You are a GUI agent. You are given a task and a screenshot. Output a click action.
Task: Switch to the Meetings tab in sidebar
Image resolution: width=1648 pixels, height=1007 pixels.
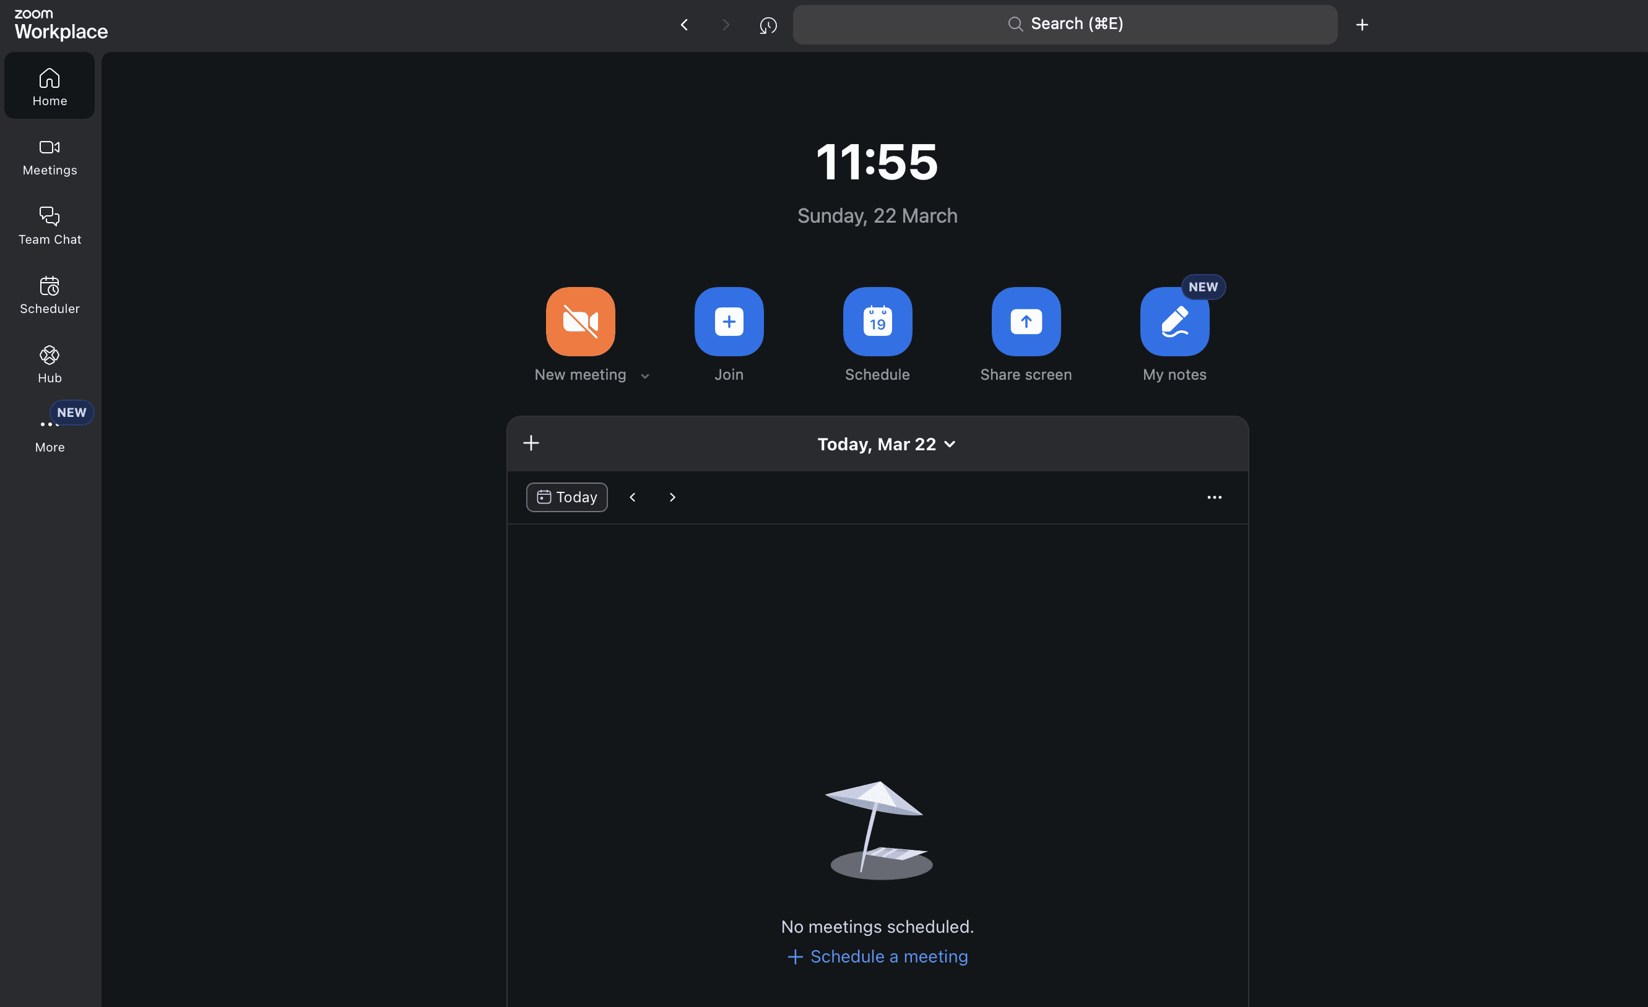point(50,157)
